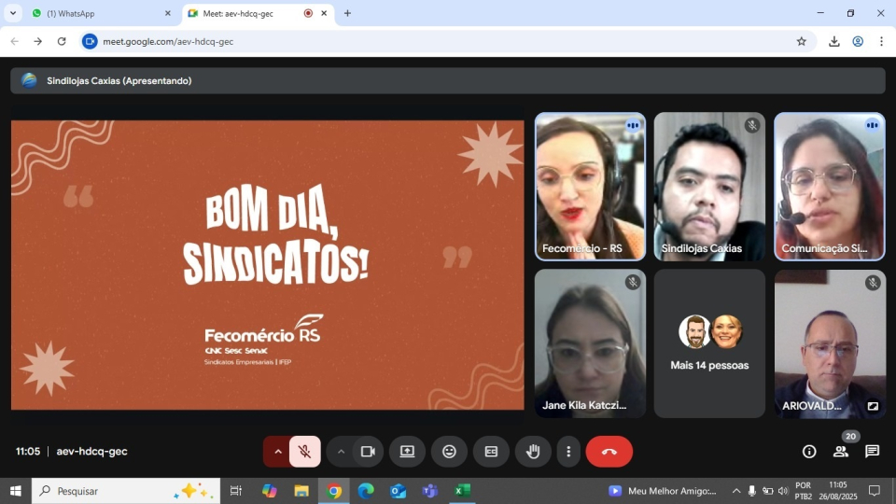Viewport: 896px width, 504px height.
Task: Open audio settings arrow beside microphone
Action: click(277, 452)
